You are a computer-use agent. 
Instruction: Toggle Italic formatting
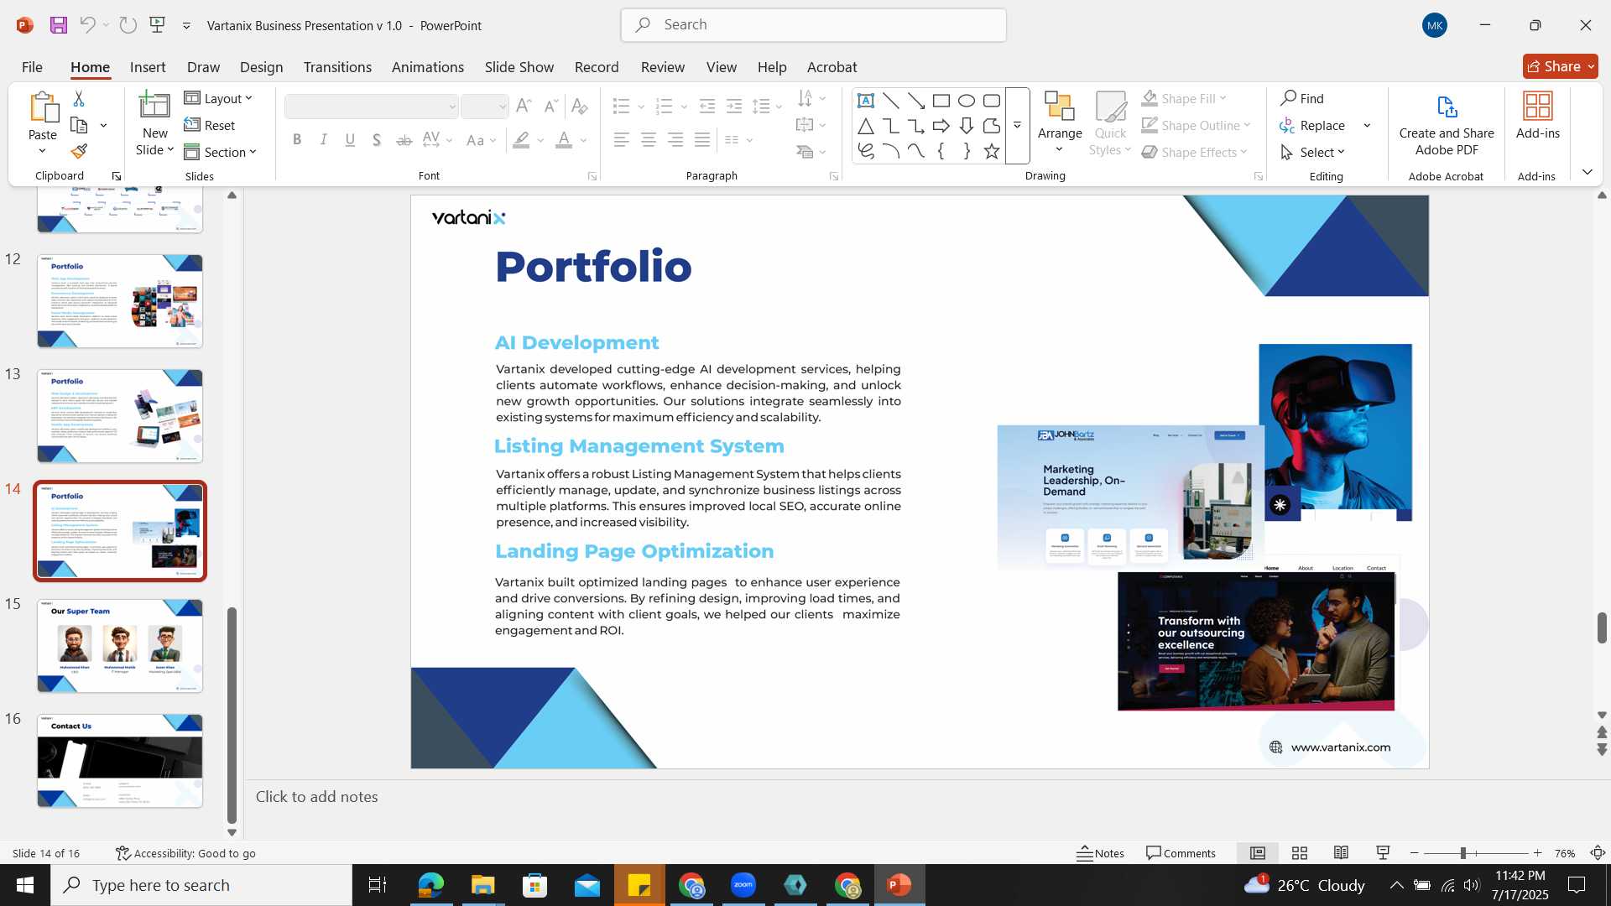tap(324, 140)
